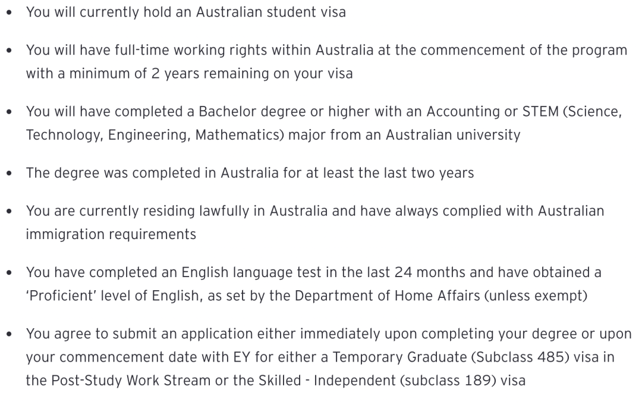Click 'You agree to submit an application' line
Viewport: 642px width, 405px height.
click(329, 334)
